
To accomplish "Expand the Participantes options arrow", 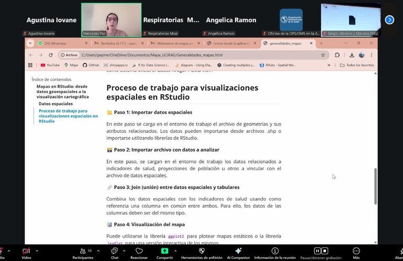I will click(x=98, y=251).
